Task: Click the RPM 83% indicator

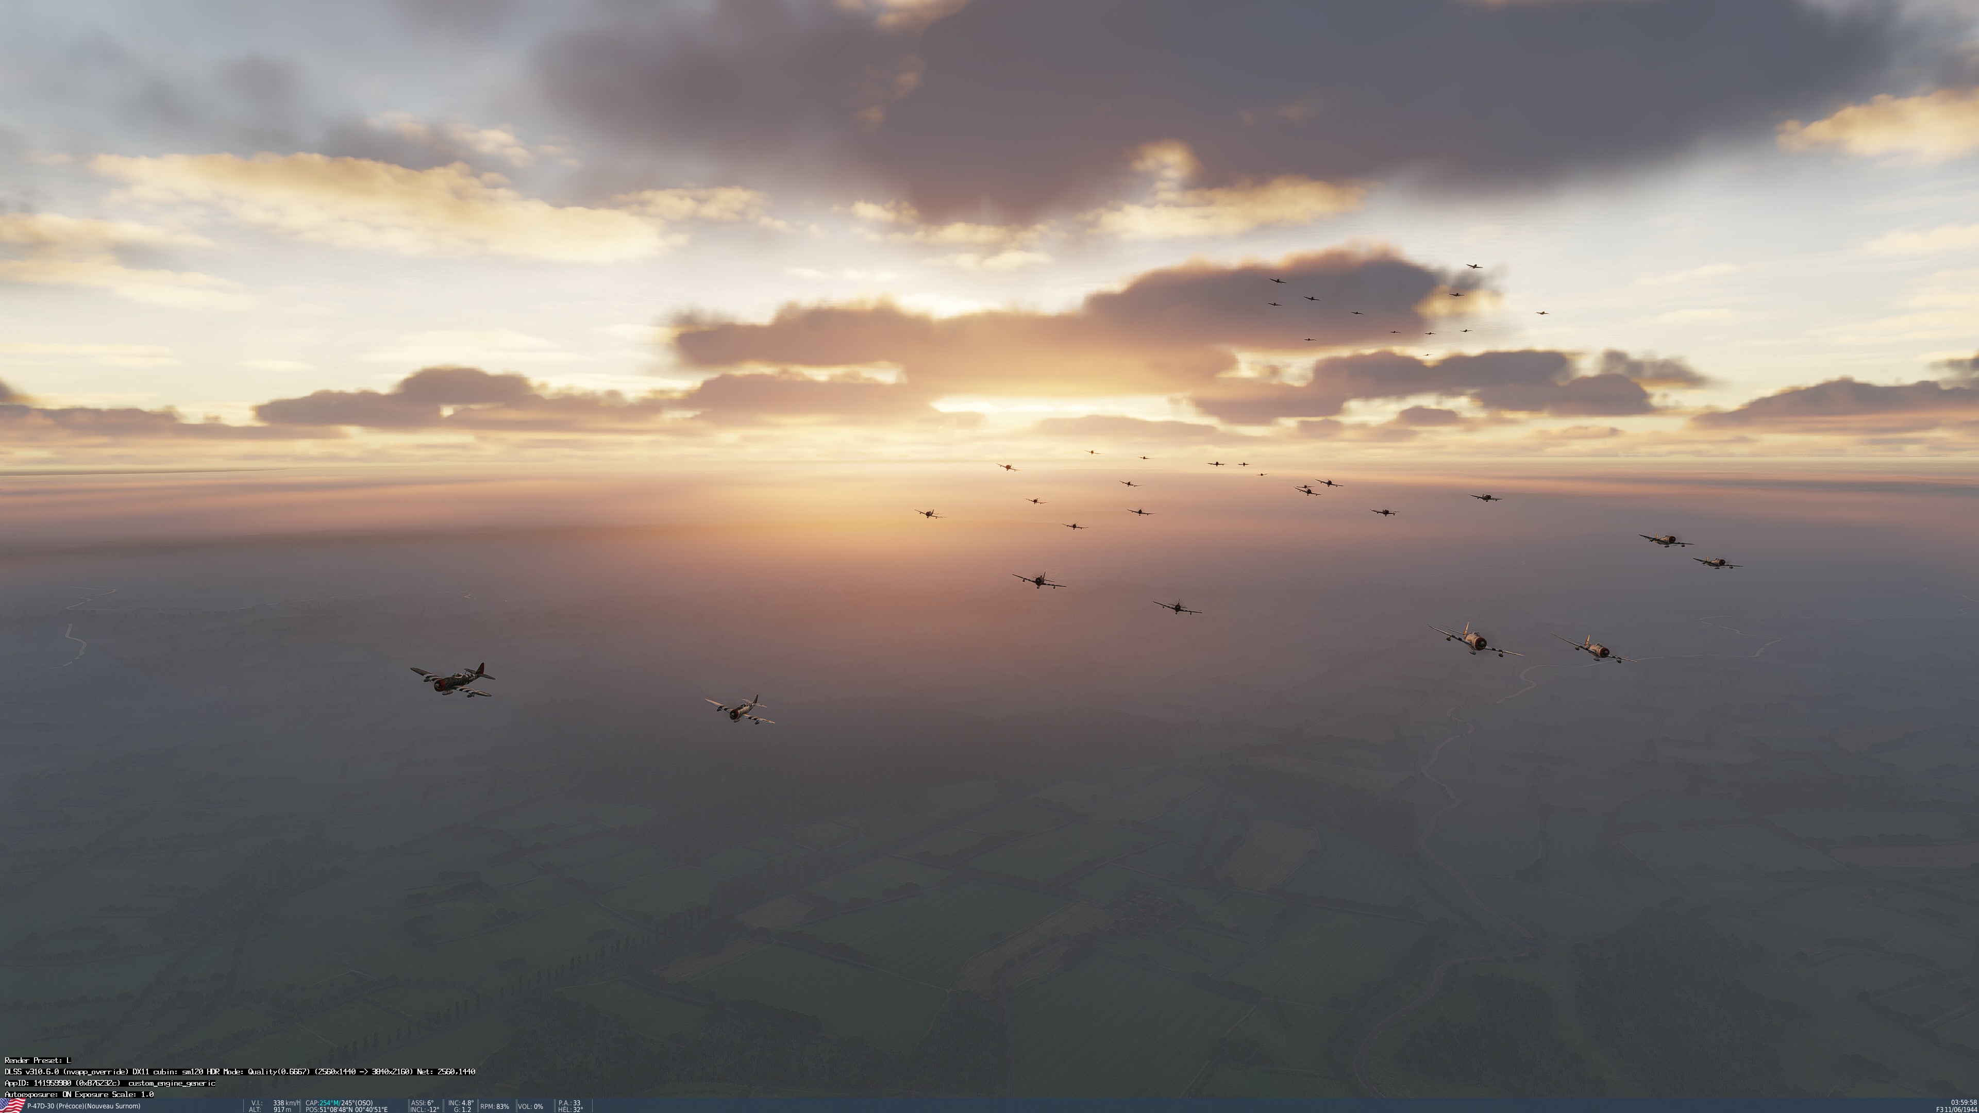Action: point(495,1107)
